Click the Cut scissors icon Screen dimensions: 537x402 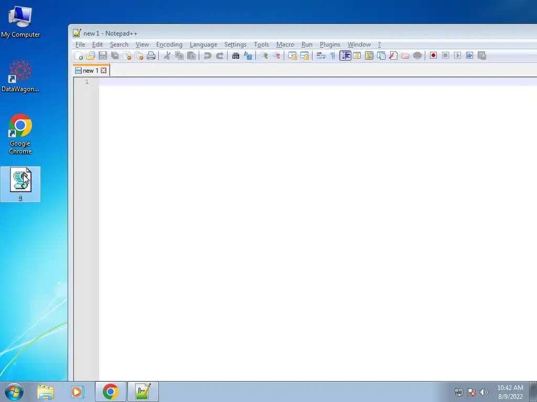coord(167,55)
